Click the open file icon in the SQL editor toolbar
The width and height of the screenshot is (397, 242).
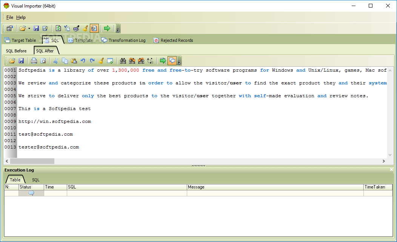tap(12, 61)
